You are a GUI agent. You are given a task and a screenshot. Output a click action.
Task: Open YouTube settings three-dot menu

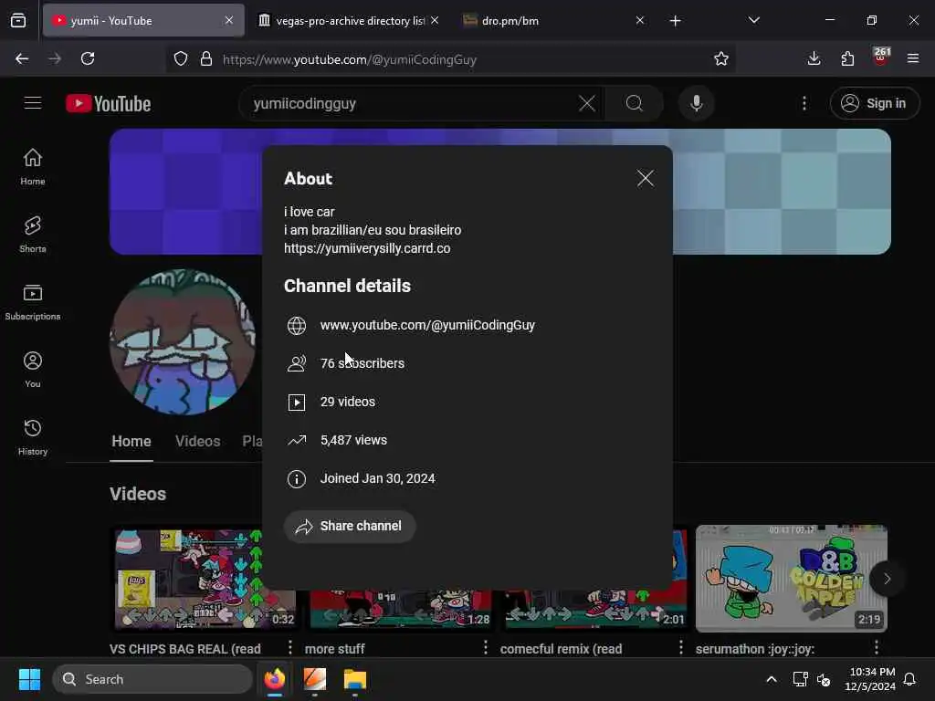pyautogui.click(x=804, y=104)
